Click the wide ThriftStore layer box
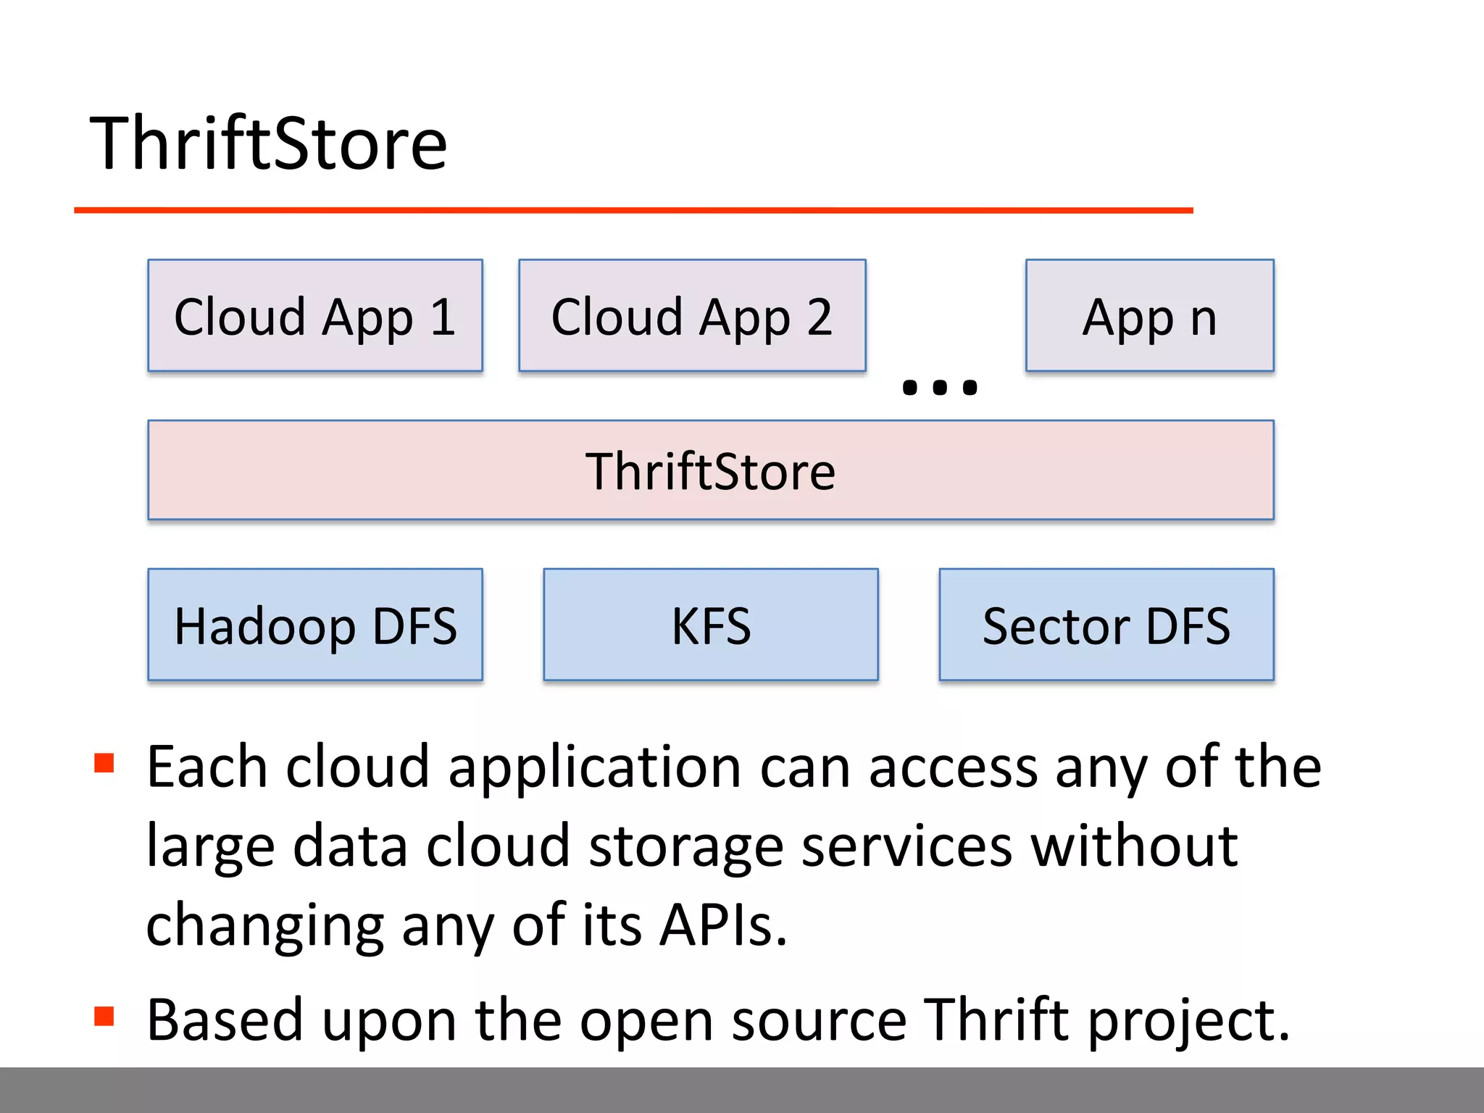Viewport: 1484px width, 1113px height. pyautogui.click(x=711, y=470)
